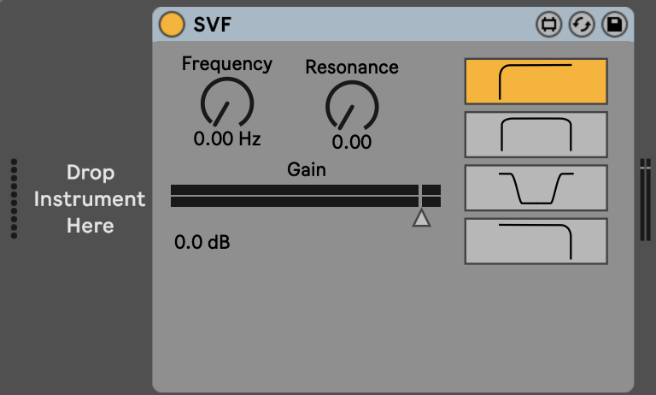The height and width of the screenshot is (395, 656).
Task: Click the dotted handle left of drop area
Action: coord(14,198)
